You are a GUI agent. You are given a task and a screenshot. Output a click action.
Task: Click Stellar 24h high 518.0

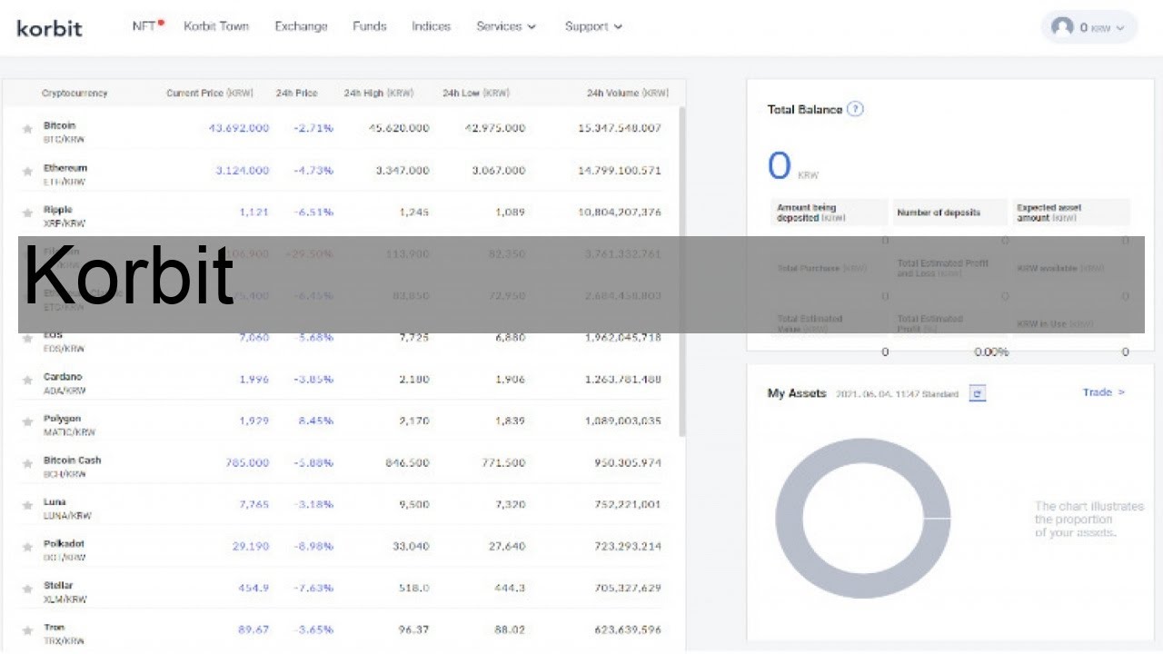click(x=413, y=588)
